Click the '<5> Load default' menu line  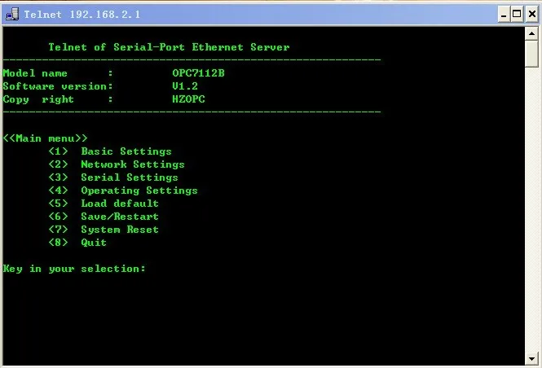pyautogui.click(x=104, y=204)
